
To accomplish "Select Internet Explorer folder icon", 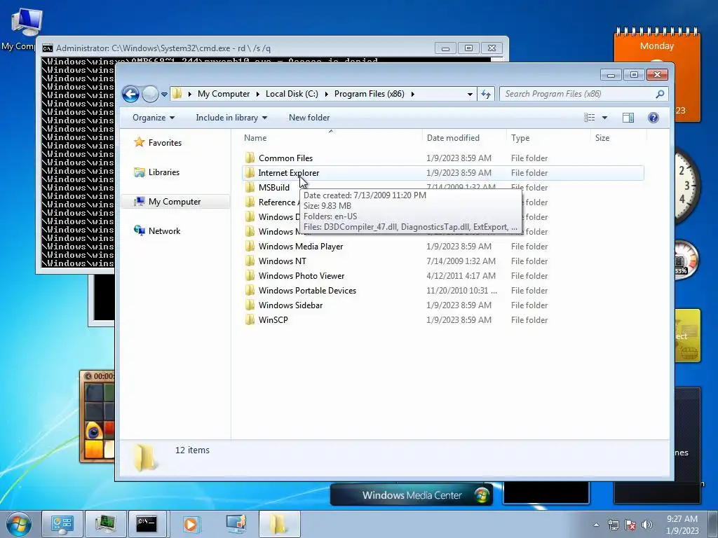I will [x=250, y=173].
